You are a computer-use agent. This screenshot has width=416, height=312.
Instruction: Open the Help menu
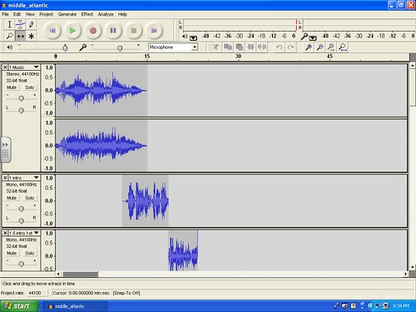coord(122,14)
